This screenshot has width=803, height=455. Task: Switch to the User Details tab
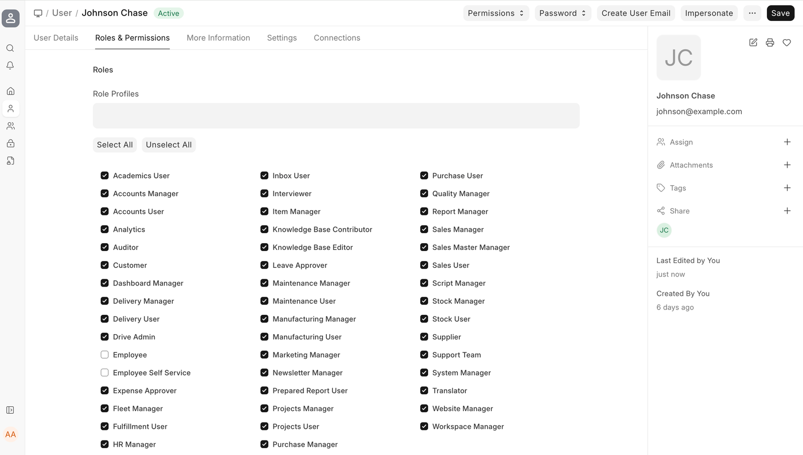coord(56,38)
